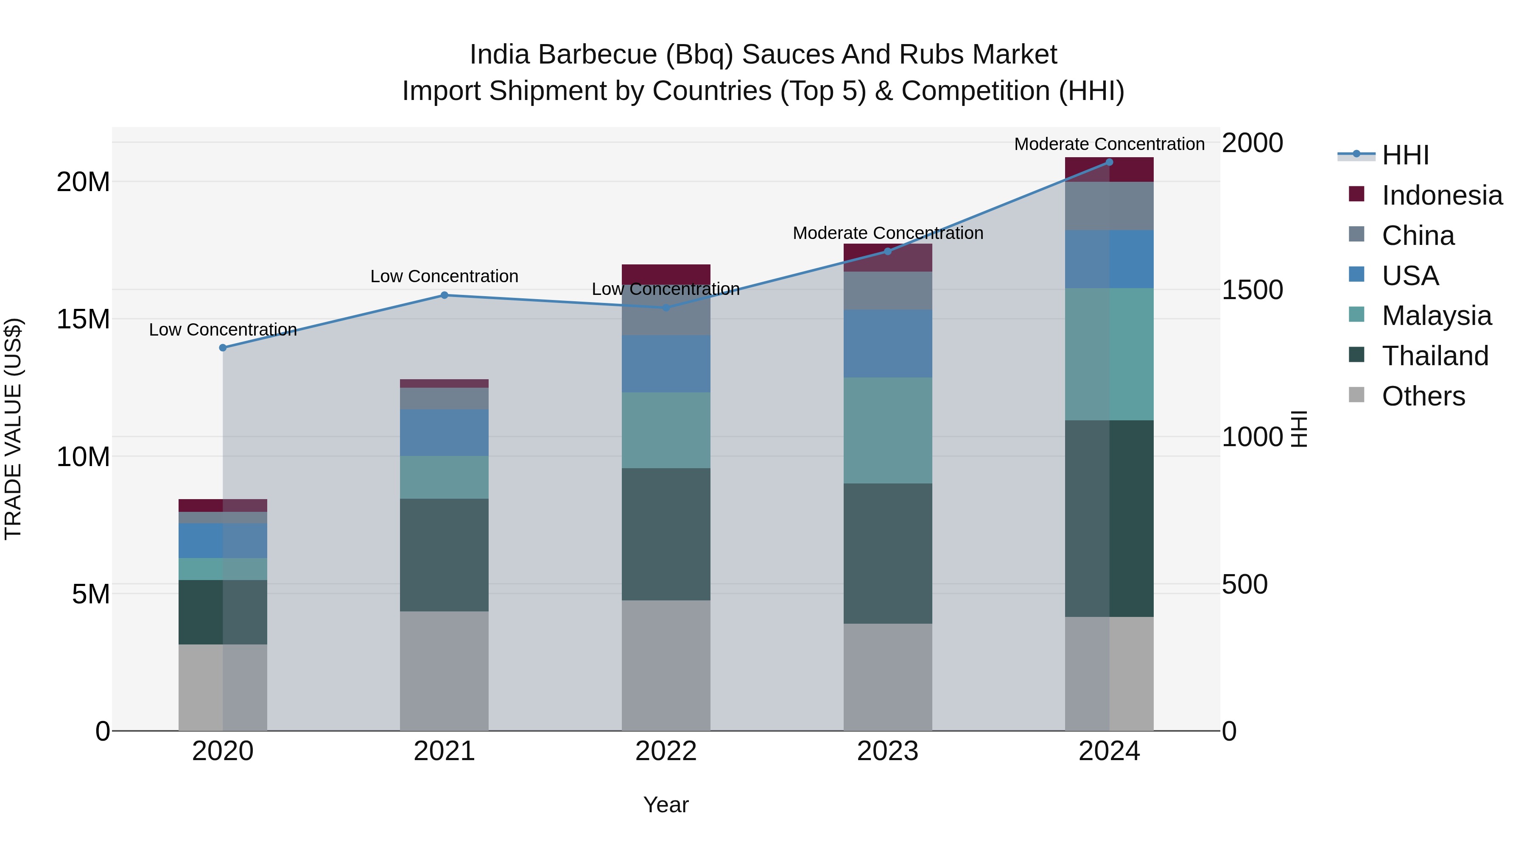The height and width of the screenshot is (858, 1527).
Task: Click the HHI line marker for 2024
Action: (x=1109, y=162)
